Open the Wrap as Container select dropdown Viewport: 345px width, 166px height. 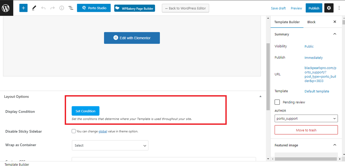click(110, 145)
